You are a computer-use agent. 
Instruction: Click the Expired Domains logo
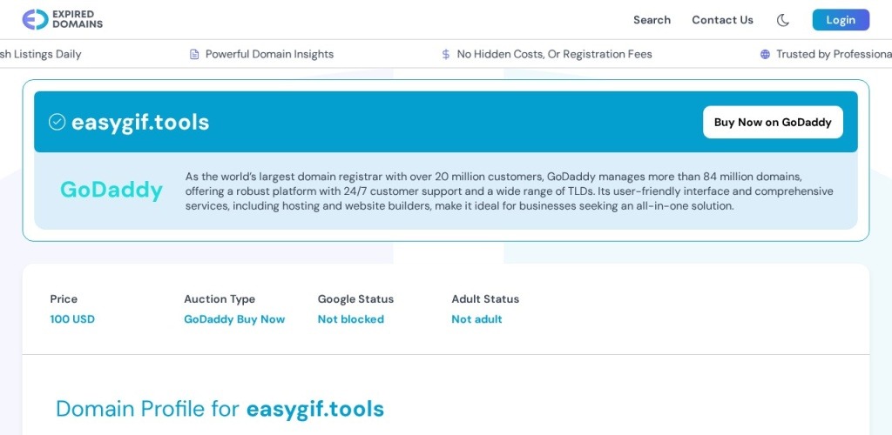(x=63, y=19)
